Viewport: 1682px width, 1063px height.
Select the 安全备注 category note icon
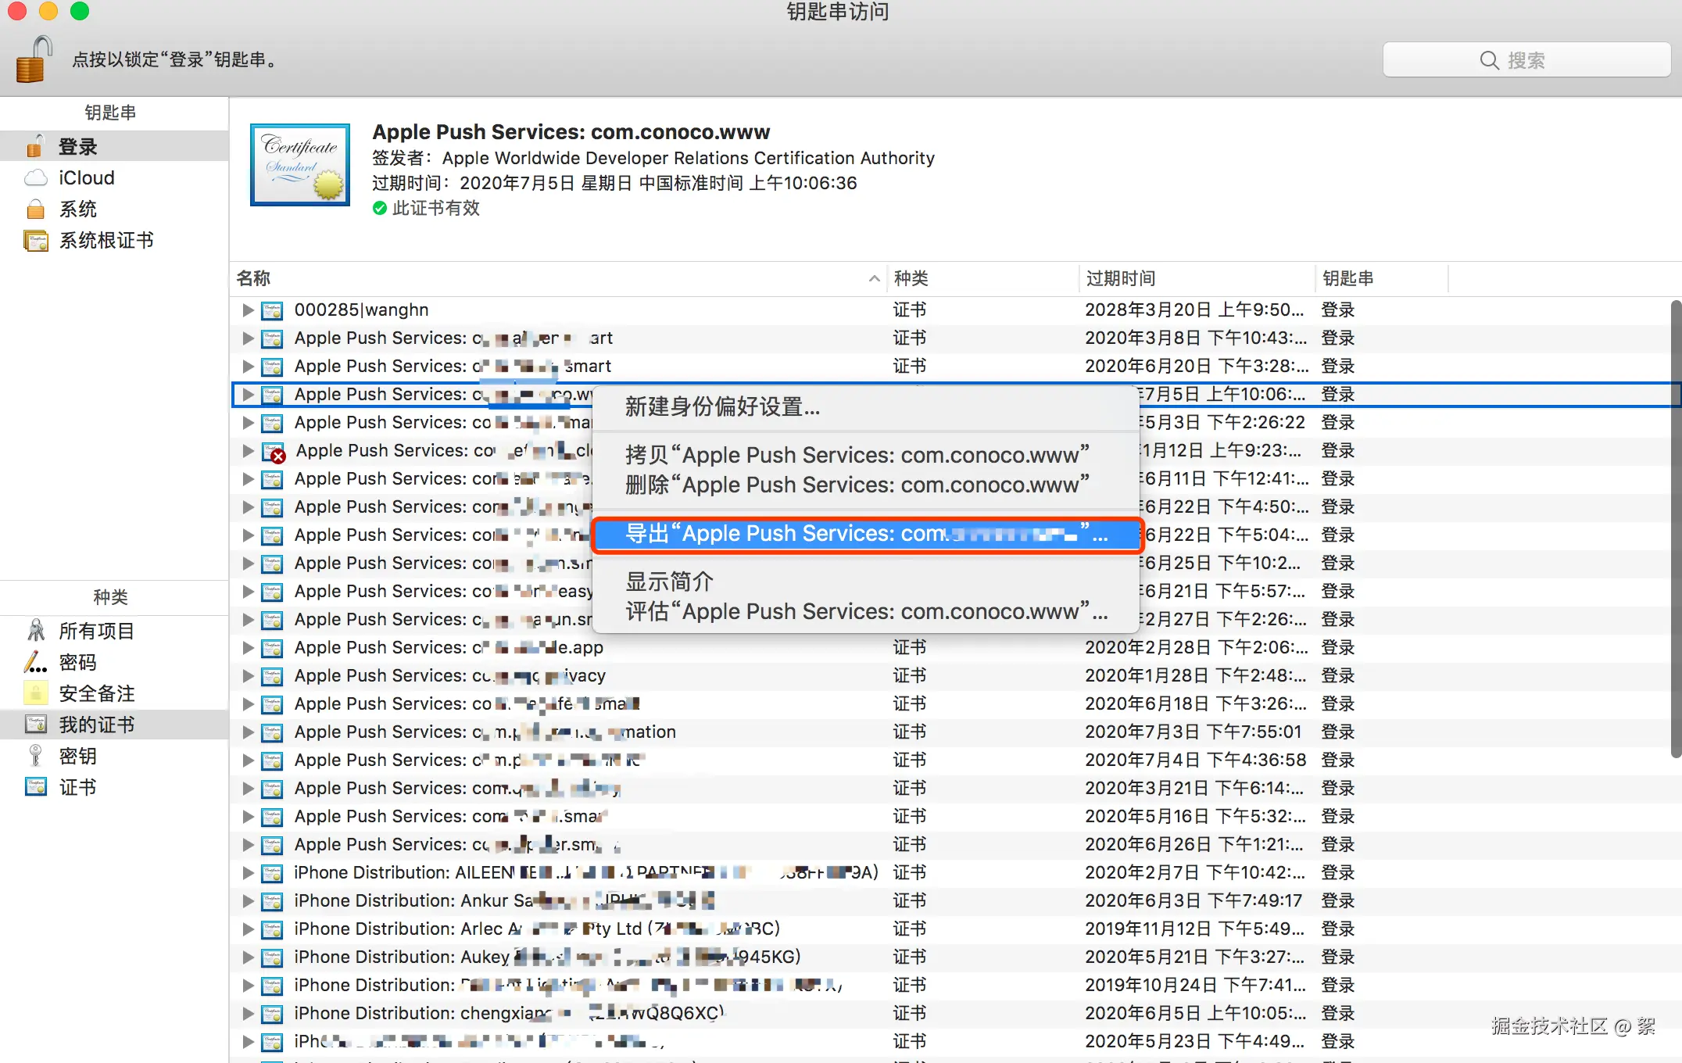tap(35, 693)
